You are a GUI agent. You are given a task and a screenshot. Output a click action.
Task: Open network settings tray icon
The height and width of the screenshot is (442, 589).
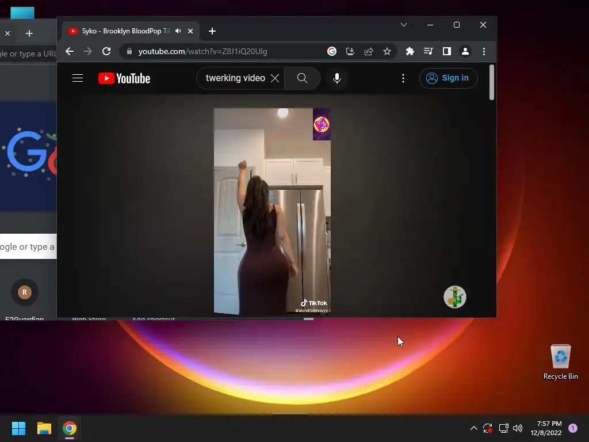[503, 428]
